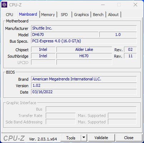Screen dimensions: 144x143
Task: Click the empty Graphic Interface Bus field
Action: click(x=91, y=109)
